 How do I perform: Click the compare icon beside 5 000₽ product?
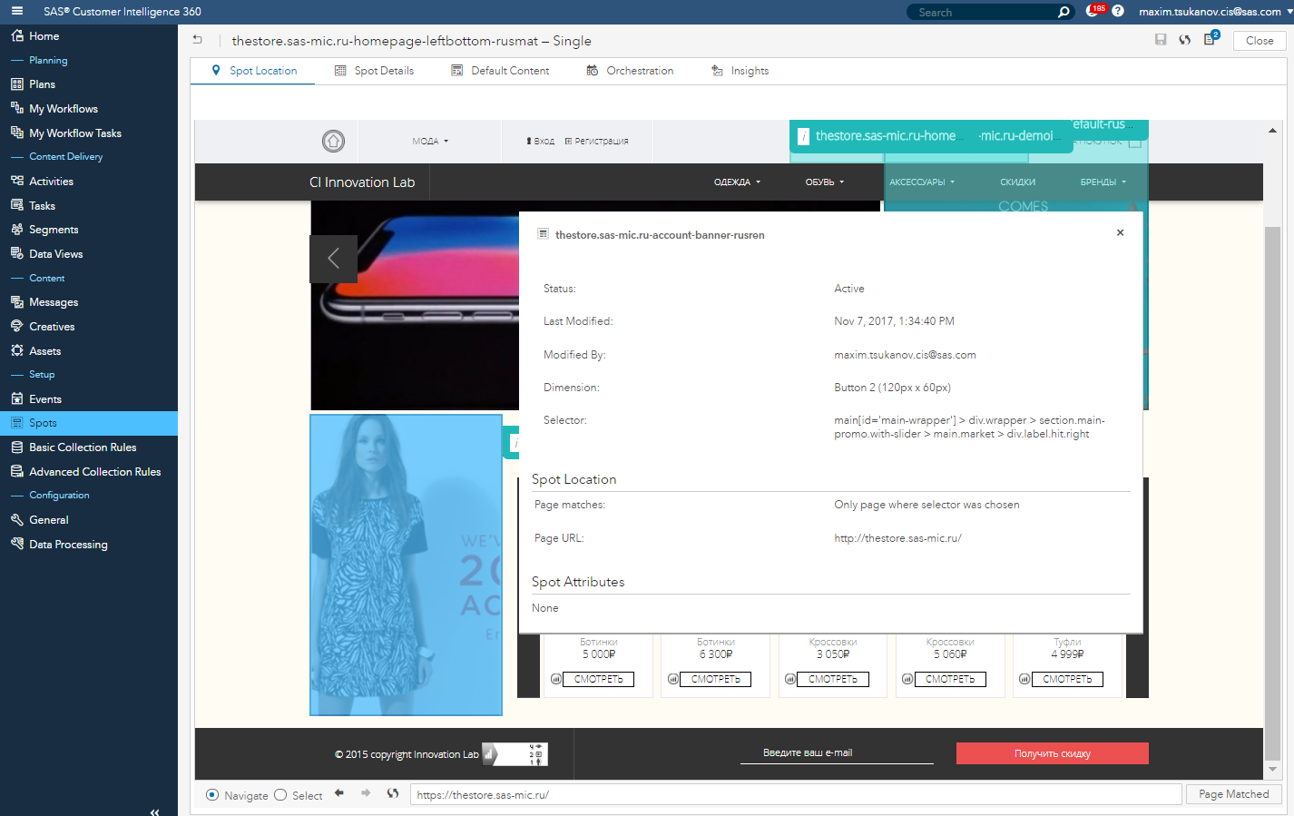pos(556,679)
